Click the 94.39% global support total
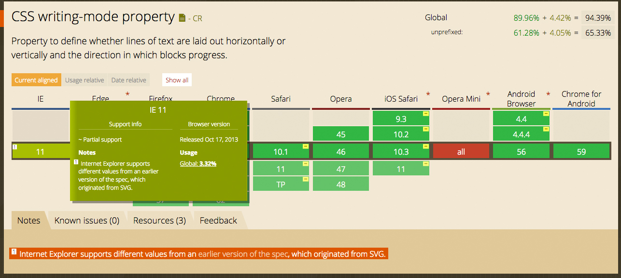 tap(597, 18)
